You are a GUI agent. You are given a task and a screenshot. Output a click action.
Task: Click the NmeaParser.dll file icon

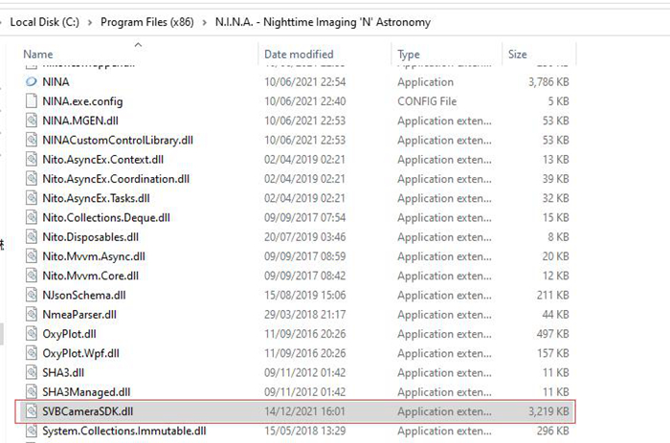32,315
